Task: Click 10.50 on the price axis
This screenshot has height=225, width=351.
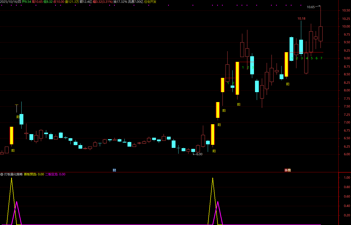Action: [346, 10]
